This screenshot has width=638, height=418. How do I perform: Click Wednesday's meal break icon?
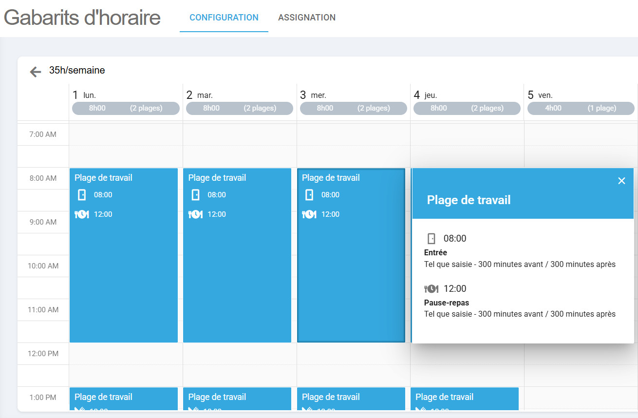coord(309,214)
